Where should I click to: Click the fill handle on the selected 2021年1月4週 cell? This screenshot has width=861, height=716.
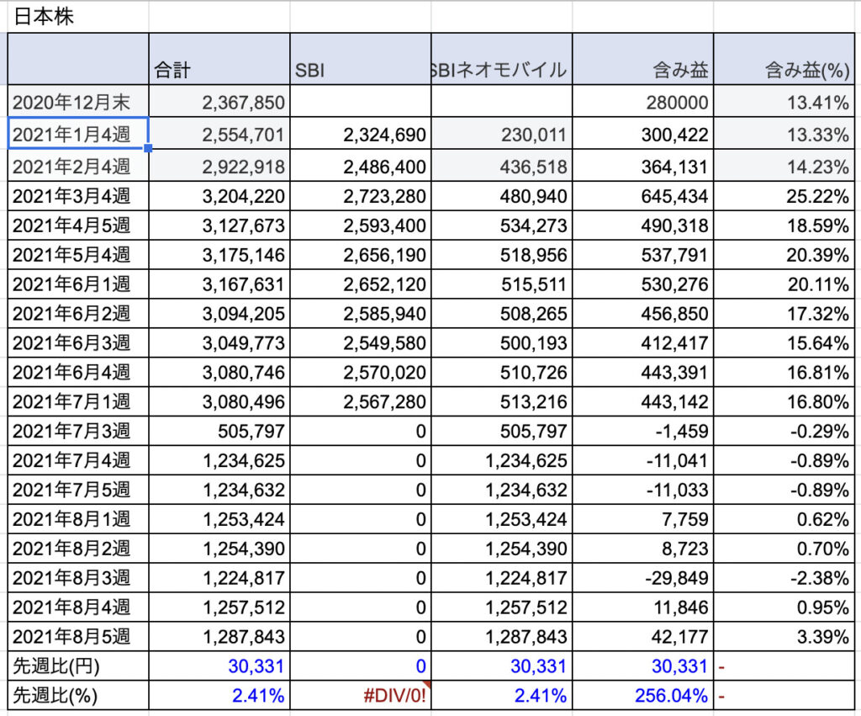[148, 148]
